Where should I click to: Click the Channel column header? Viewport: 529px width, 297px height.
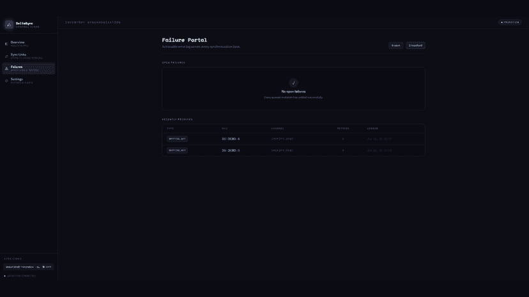coord(278,128)
